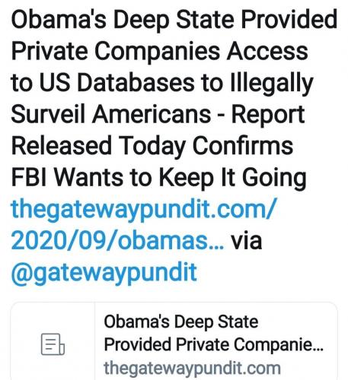Click the word 'Going' in the tweet text

[x=274, y=179]
